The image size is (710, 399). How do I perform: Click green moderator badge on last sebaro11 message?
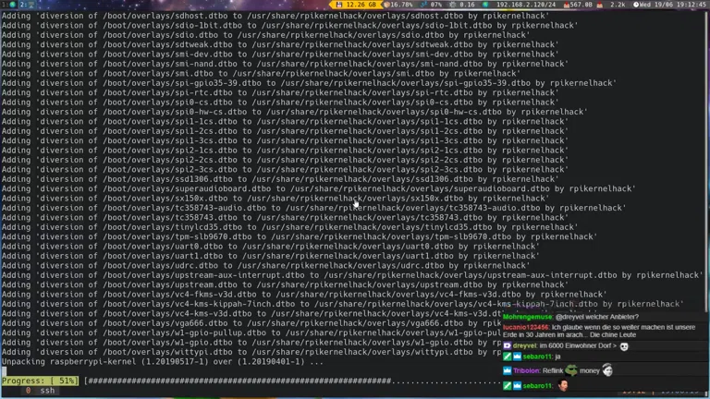pyautogui.click(x=508, y=386)
